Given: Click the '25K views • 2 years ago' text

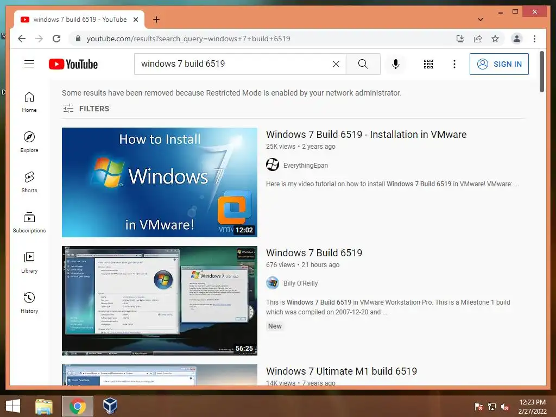Looking at the screenshot, I should 301,147.
